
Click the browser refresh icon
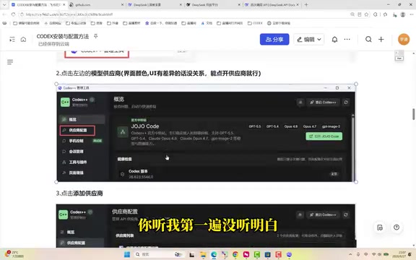(13, 14)
